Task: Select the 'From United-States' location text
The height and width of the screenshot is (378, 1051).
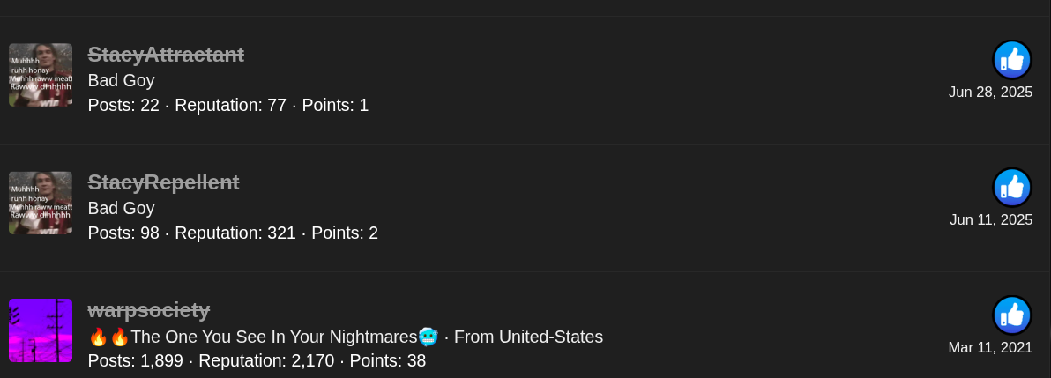Action: 529,337
